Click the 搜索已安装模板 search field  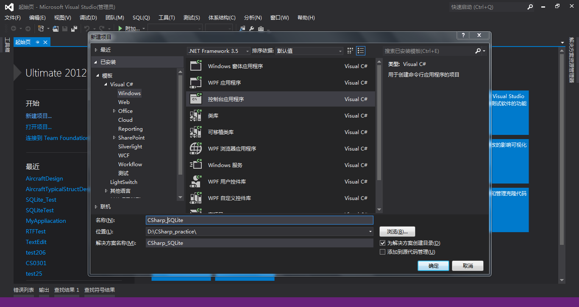click(428, 51)
